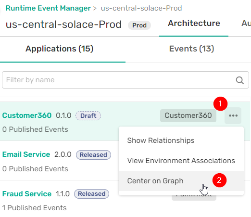Viewport: 251px width, 217px height.
Task: Click the search magnifier icon
Action: [x=240, y=80]
